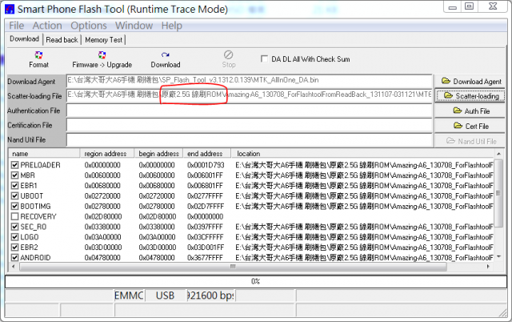Click the Download Agent path field

(x=249, y=81)
